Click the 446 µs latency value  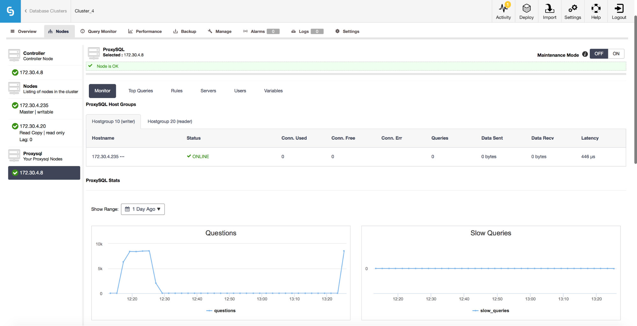[588, 156]
